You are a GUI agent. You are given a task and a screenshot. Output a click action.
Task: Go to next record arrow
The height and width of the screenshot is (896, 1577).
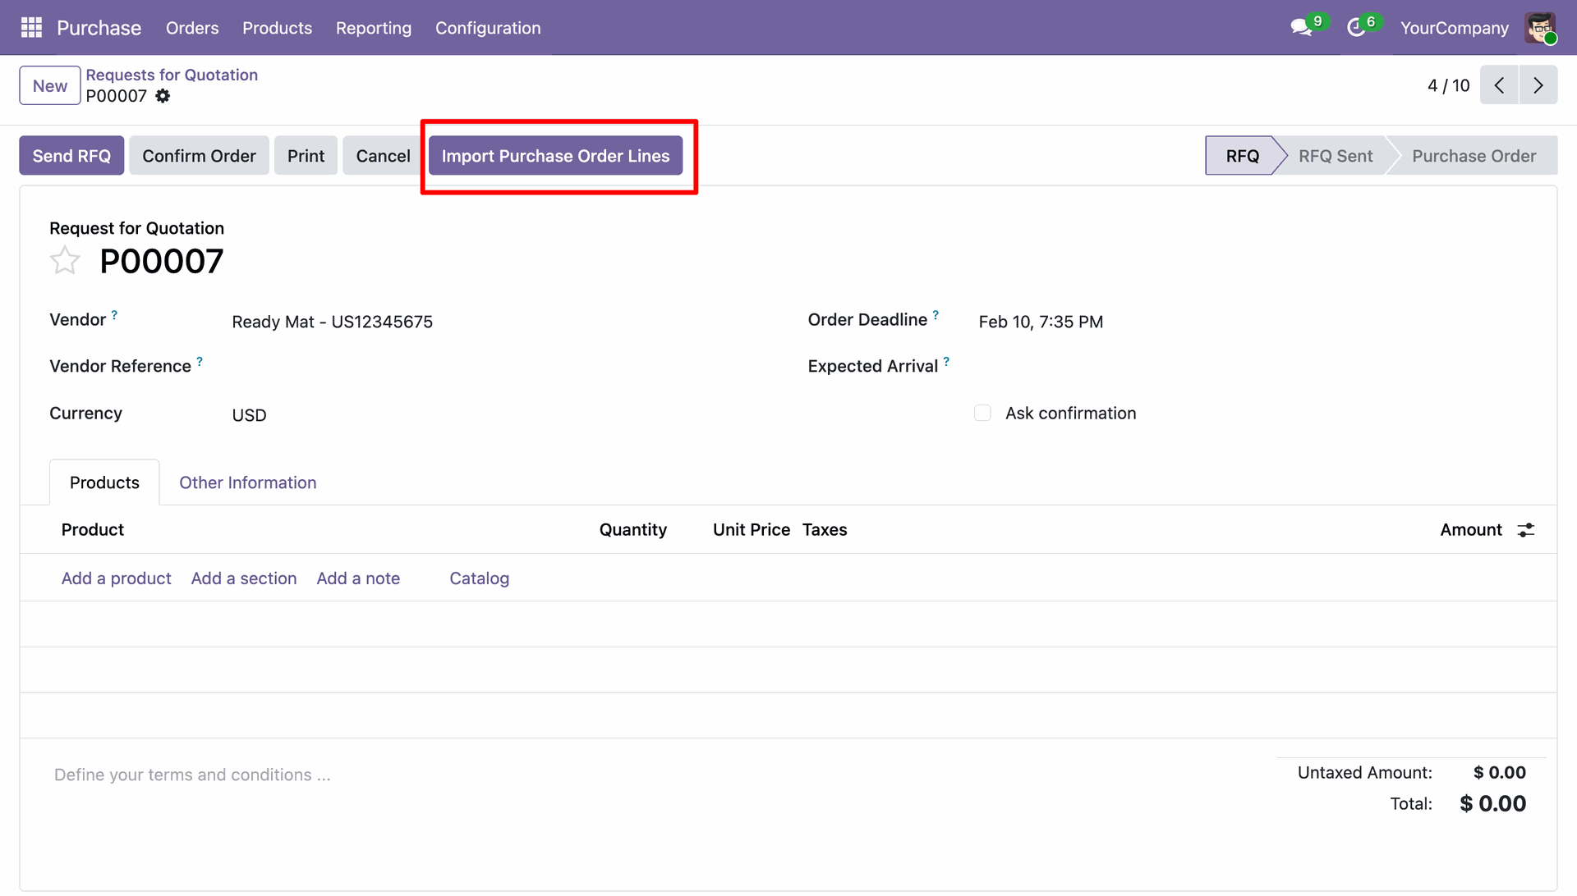[x=1538, y=85]
